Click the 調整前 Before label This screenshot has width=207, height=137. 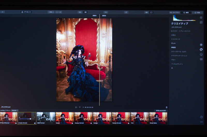pyautogui.click(x=94, y=16)
